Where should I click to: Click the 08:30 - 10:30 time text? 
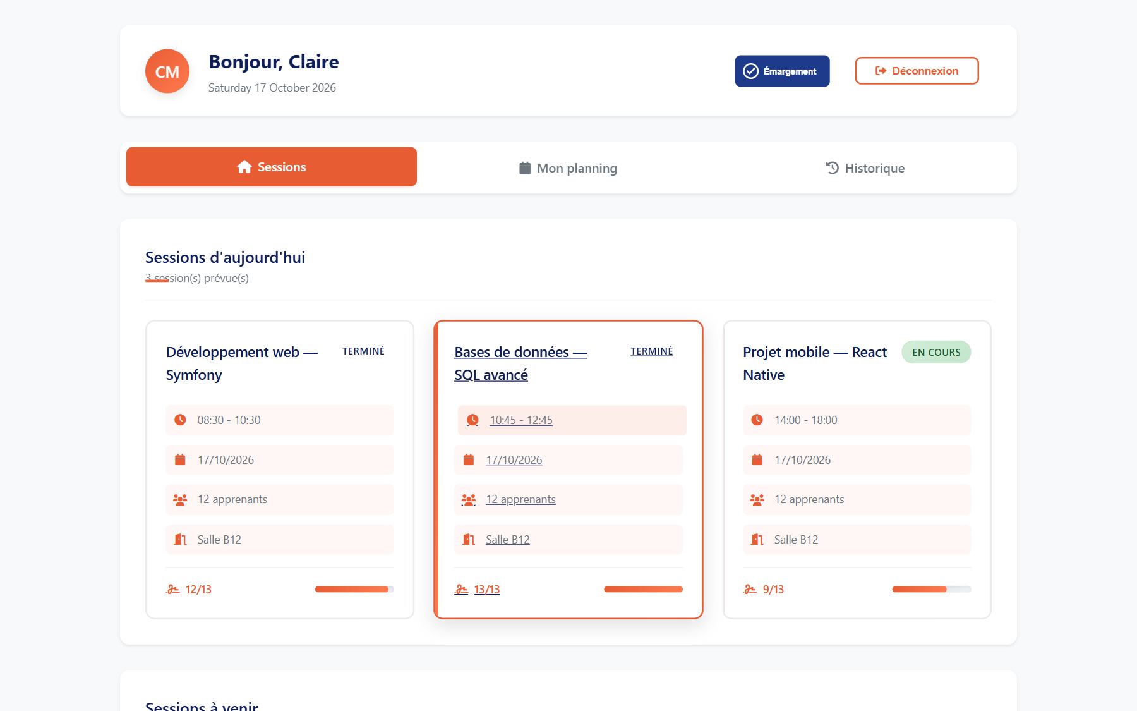(x=229, y=420)
